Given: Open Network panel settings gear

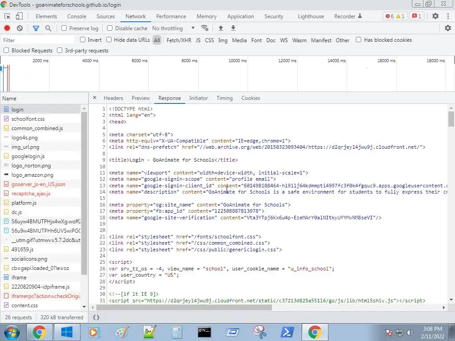Looking at the screenshot, I should pyautogui.click(x=448, y=28).
